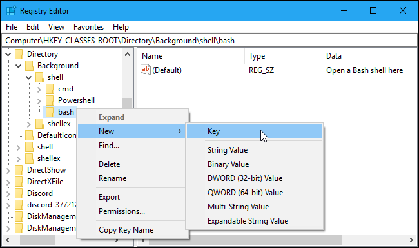Collapse the Background tree node

(x=19, y=66)
